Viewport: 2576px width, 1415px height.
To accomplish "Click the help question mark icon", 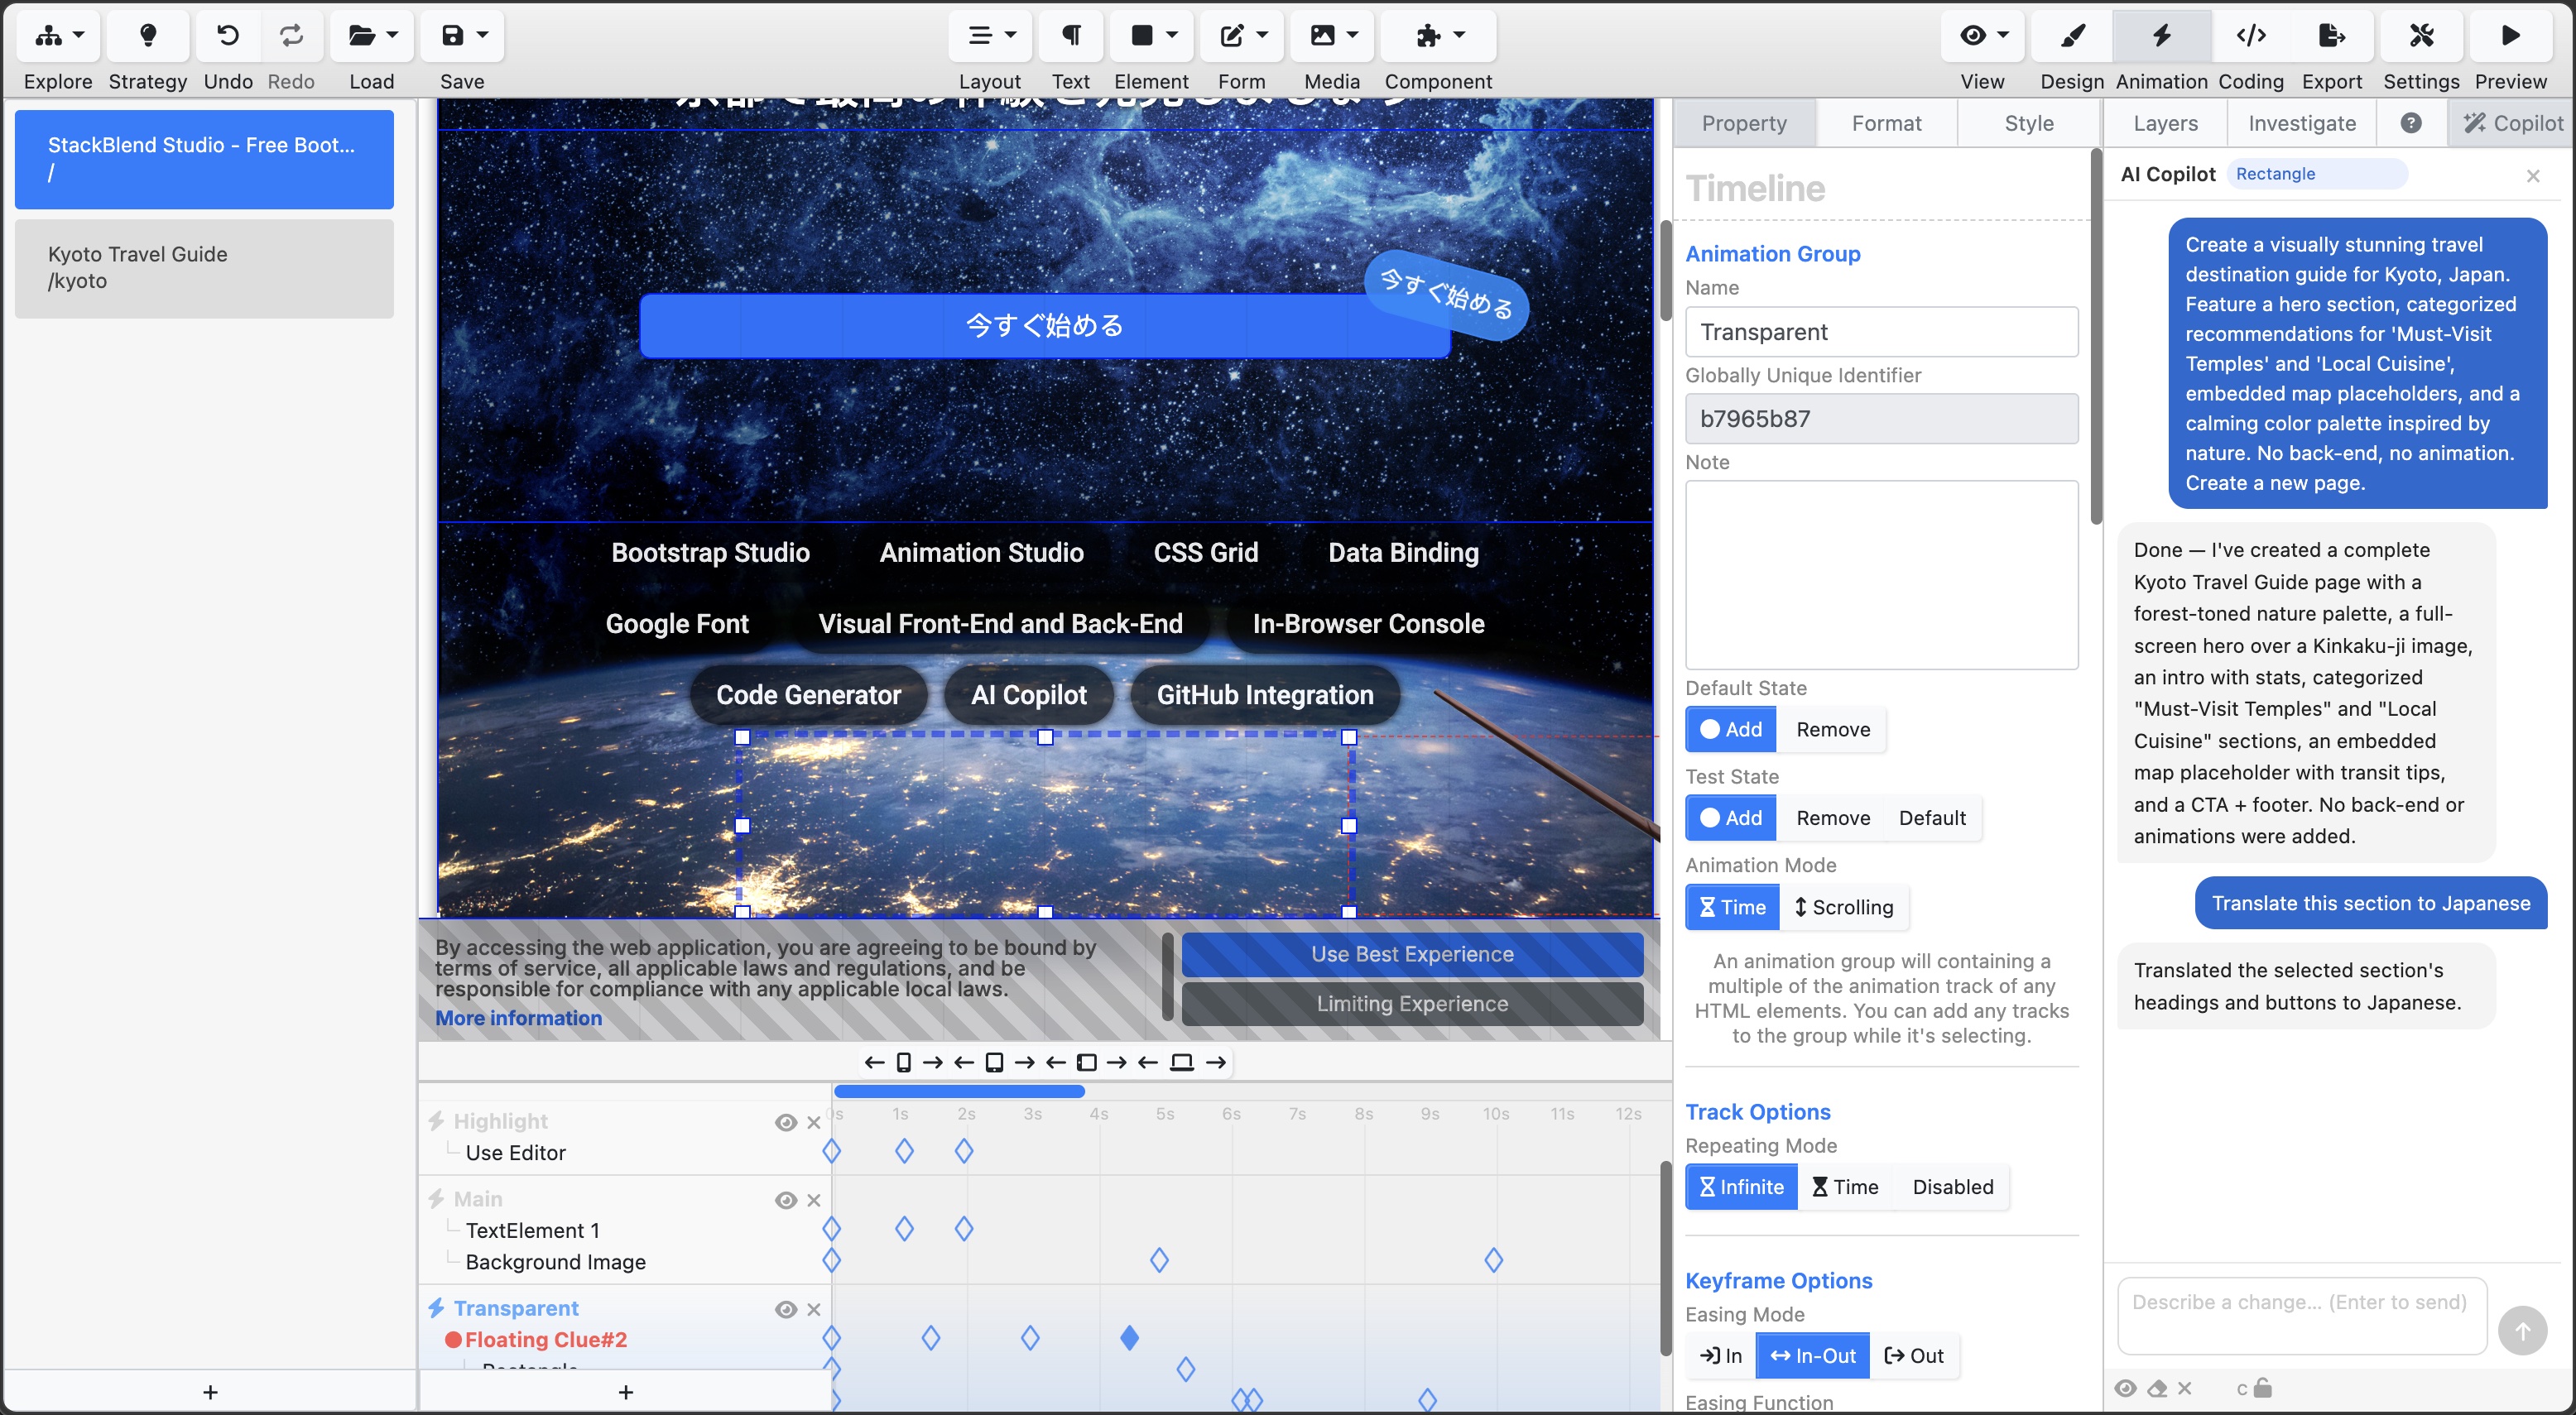I will click(2411, 123).
